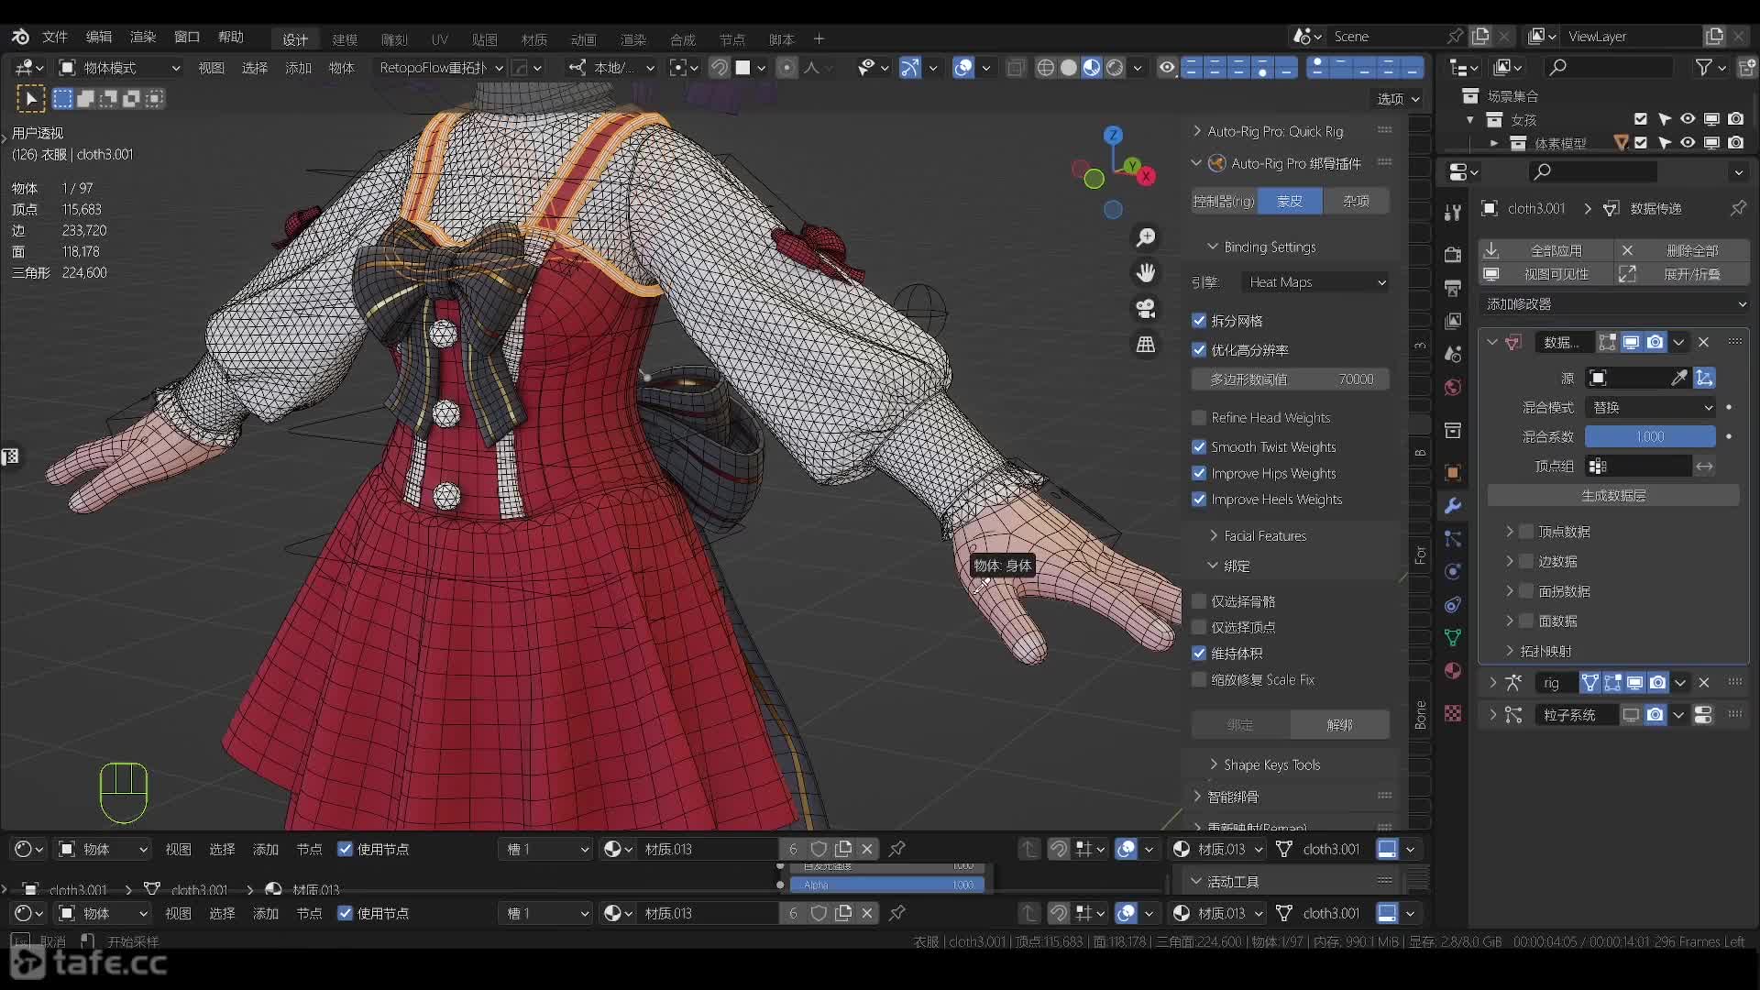Image resolution: width=1760 pixels, height=990 pixels.
Task: Enable Refine Head Weights
Action: tap(1199, 418)
